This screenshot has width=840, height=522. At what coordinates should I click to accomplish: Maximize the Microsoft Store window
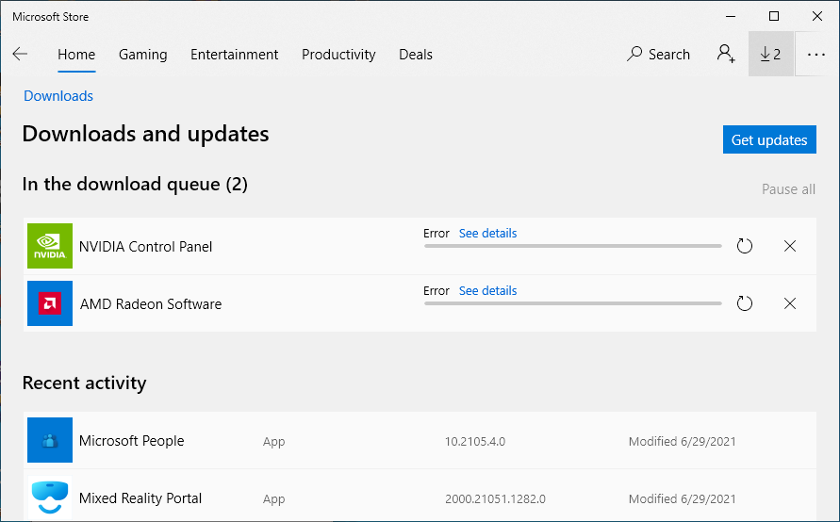coord(774,16)
